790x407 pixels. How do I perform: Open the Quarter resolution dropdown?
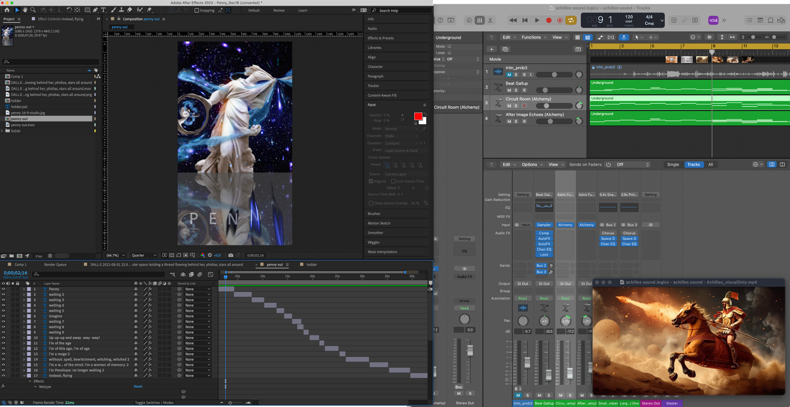144,255
